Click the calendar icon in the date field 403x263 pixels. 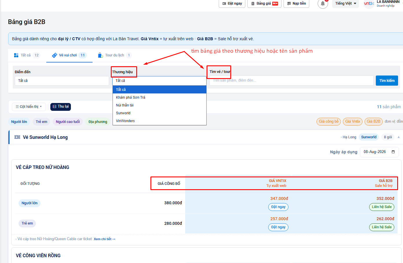coord(393,152)
